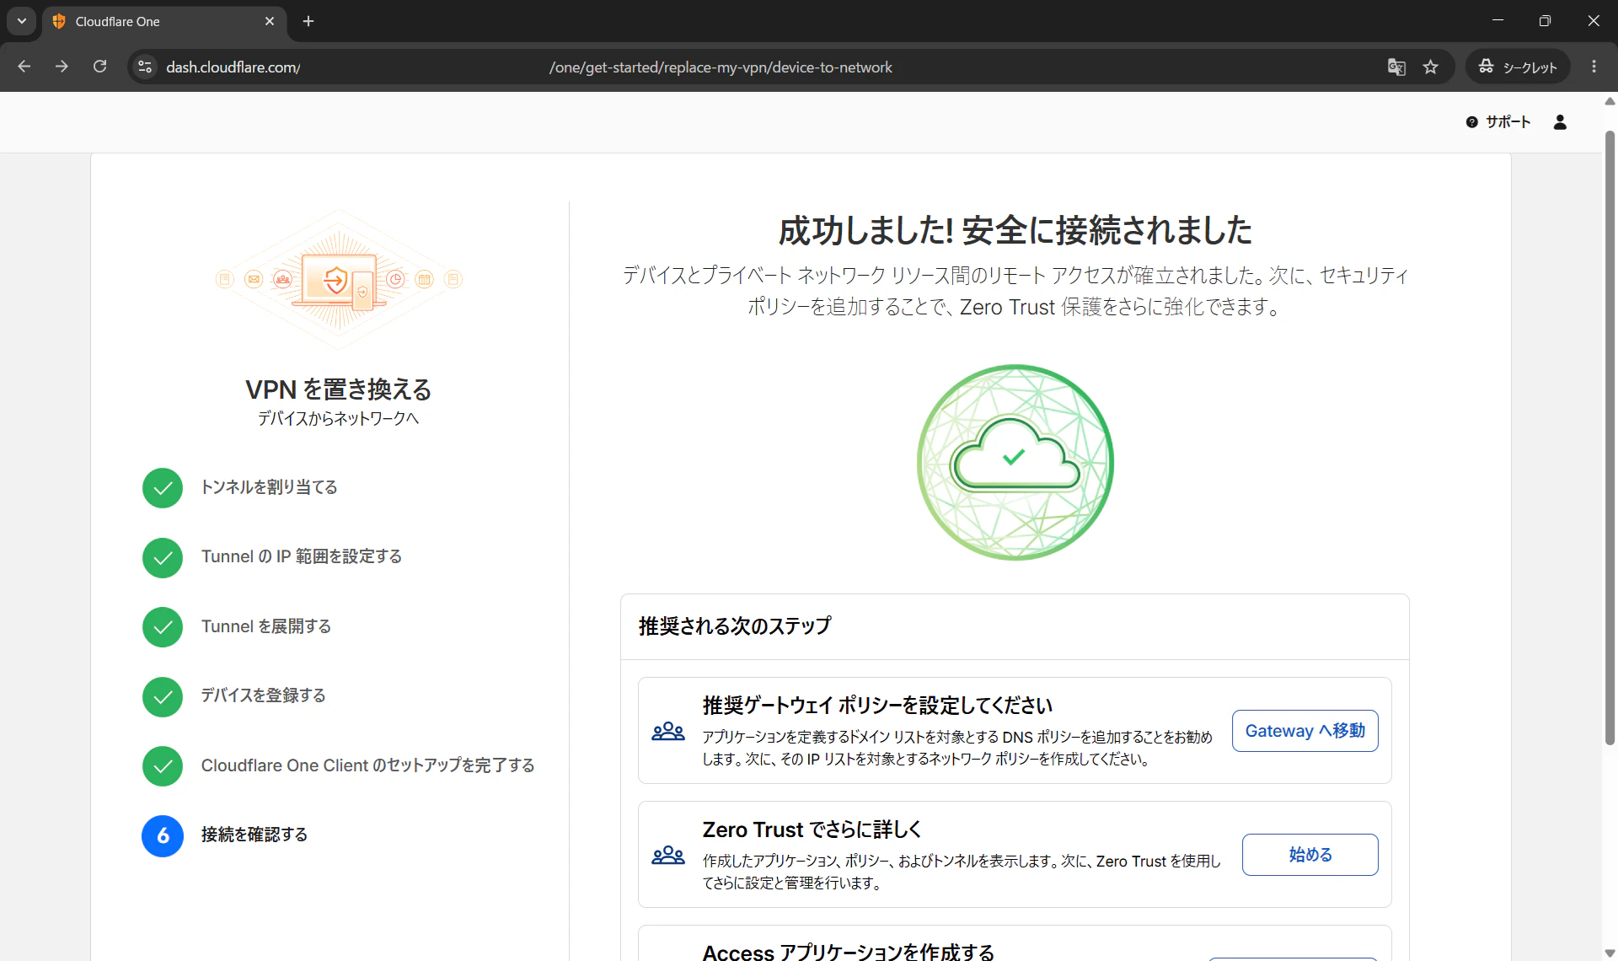Select the 接続を確認する step label
This screenshot has height=961, width=1618.
click(254, 835)
